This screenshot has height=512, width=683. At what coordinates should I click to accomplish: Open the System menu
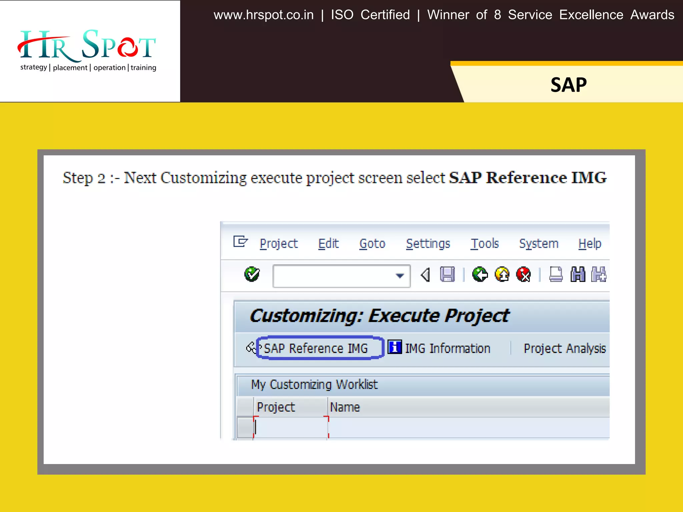(x=539, y=244)
